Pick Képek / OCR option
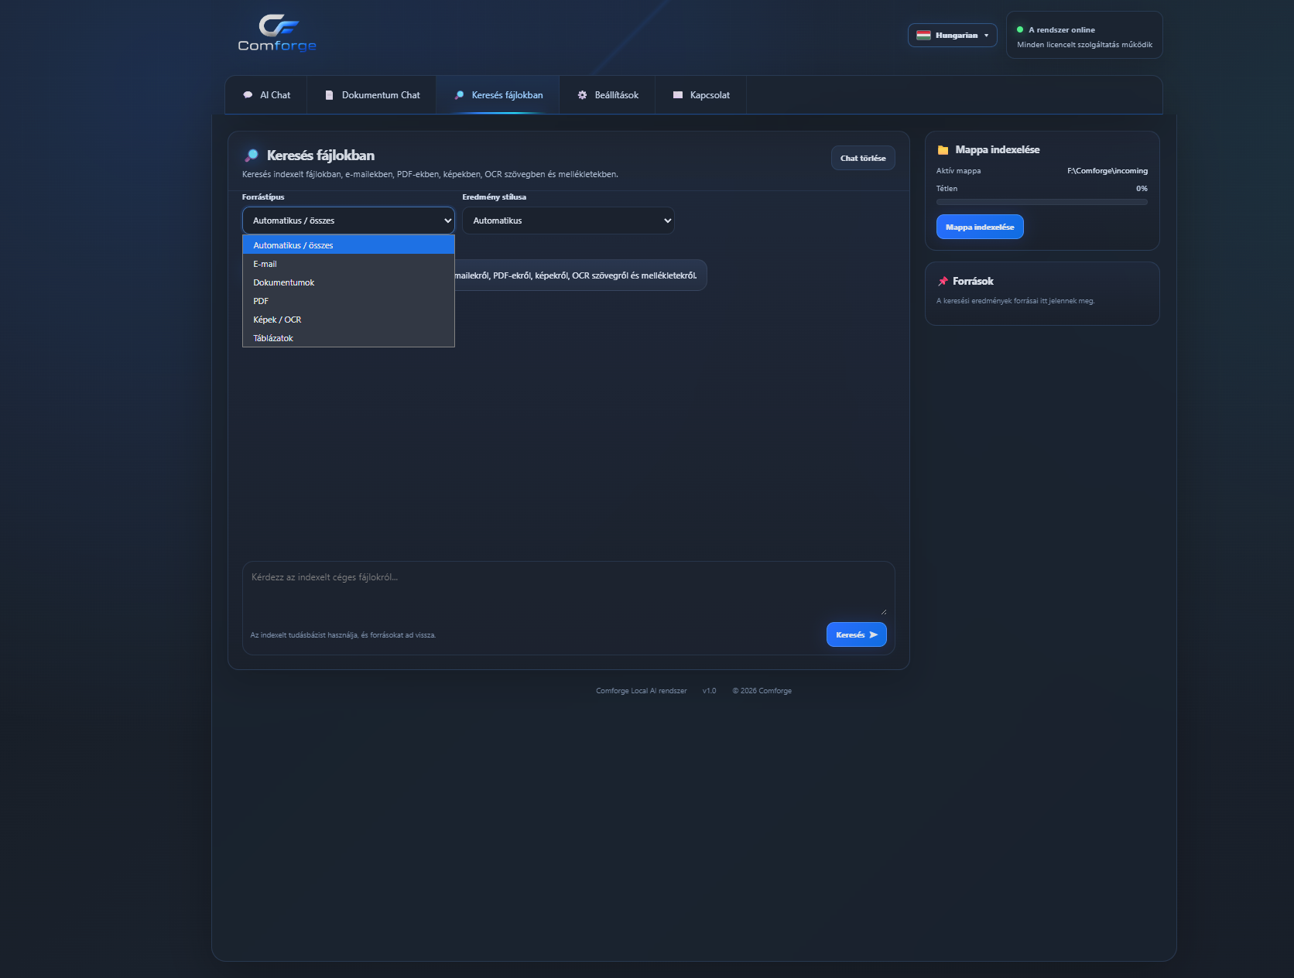The image size is (1294, 978). tap(348, 320)
